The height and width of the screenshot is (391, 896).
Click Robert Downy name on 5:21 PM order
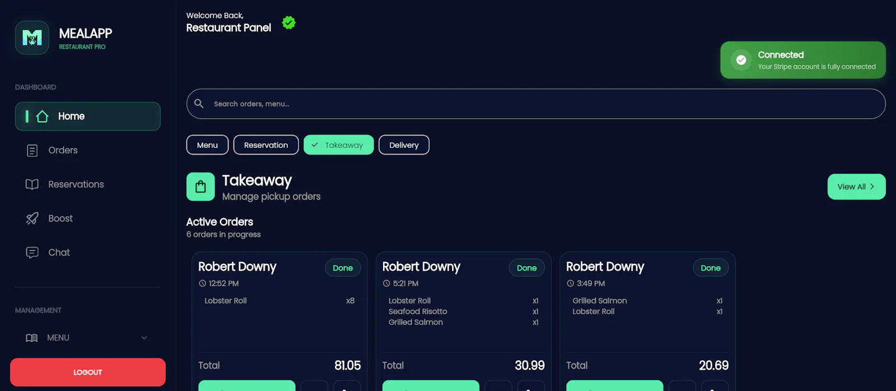point(421,267)
